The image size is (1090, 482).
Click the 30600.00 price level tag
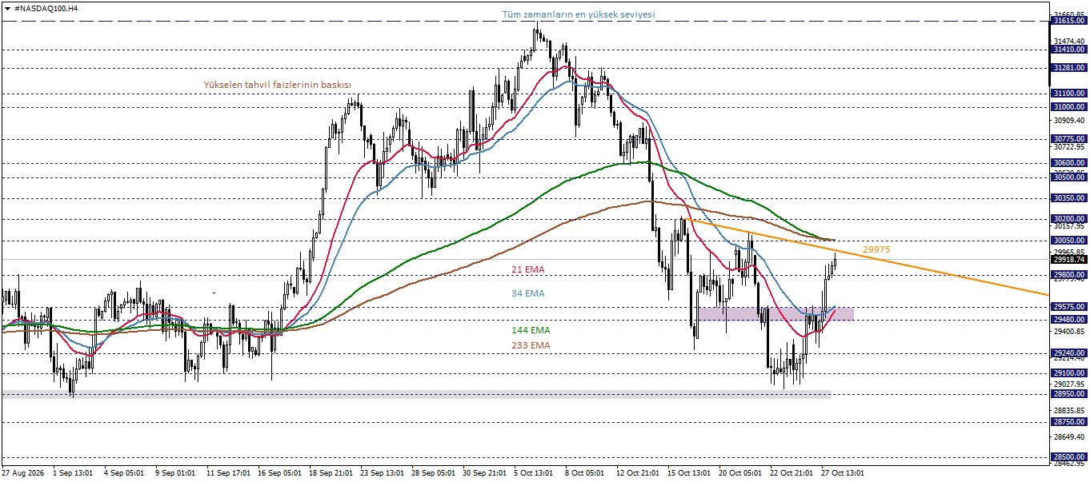click(x=1068, y=163)
